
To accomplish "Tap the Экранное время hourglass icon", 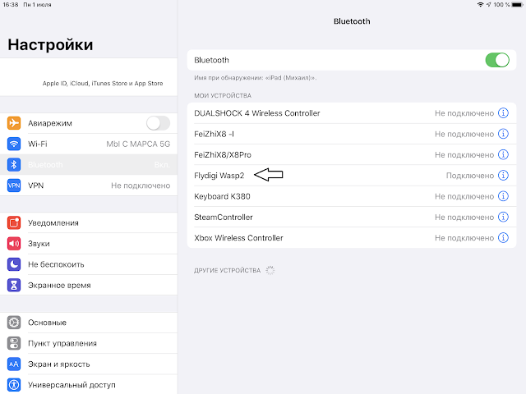I will click(14, 285).
